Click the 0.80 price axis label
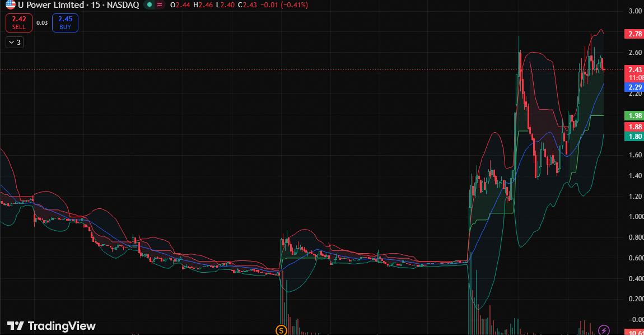644x336 pixels. pyautogui.click(x=636, y=237)
